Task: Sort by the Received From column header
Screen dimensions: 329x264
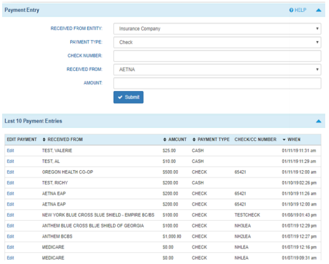Action: coord(62,140)
